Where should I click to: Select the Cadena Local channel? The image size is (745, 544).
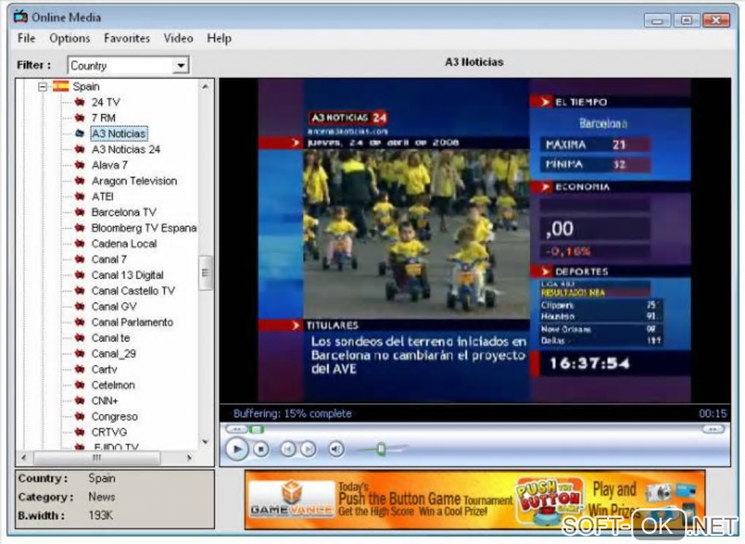tap(124, 243)
